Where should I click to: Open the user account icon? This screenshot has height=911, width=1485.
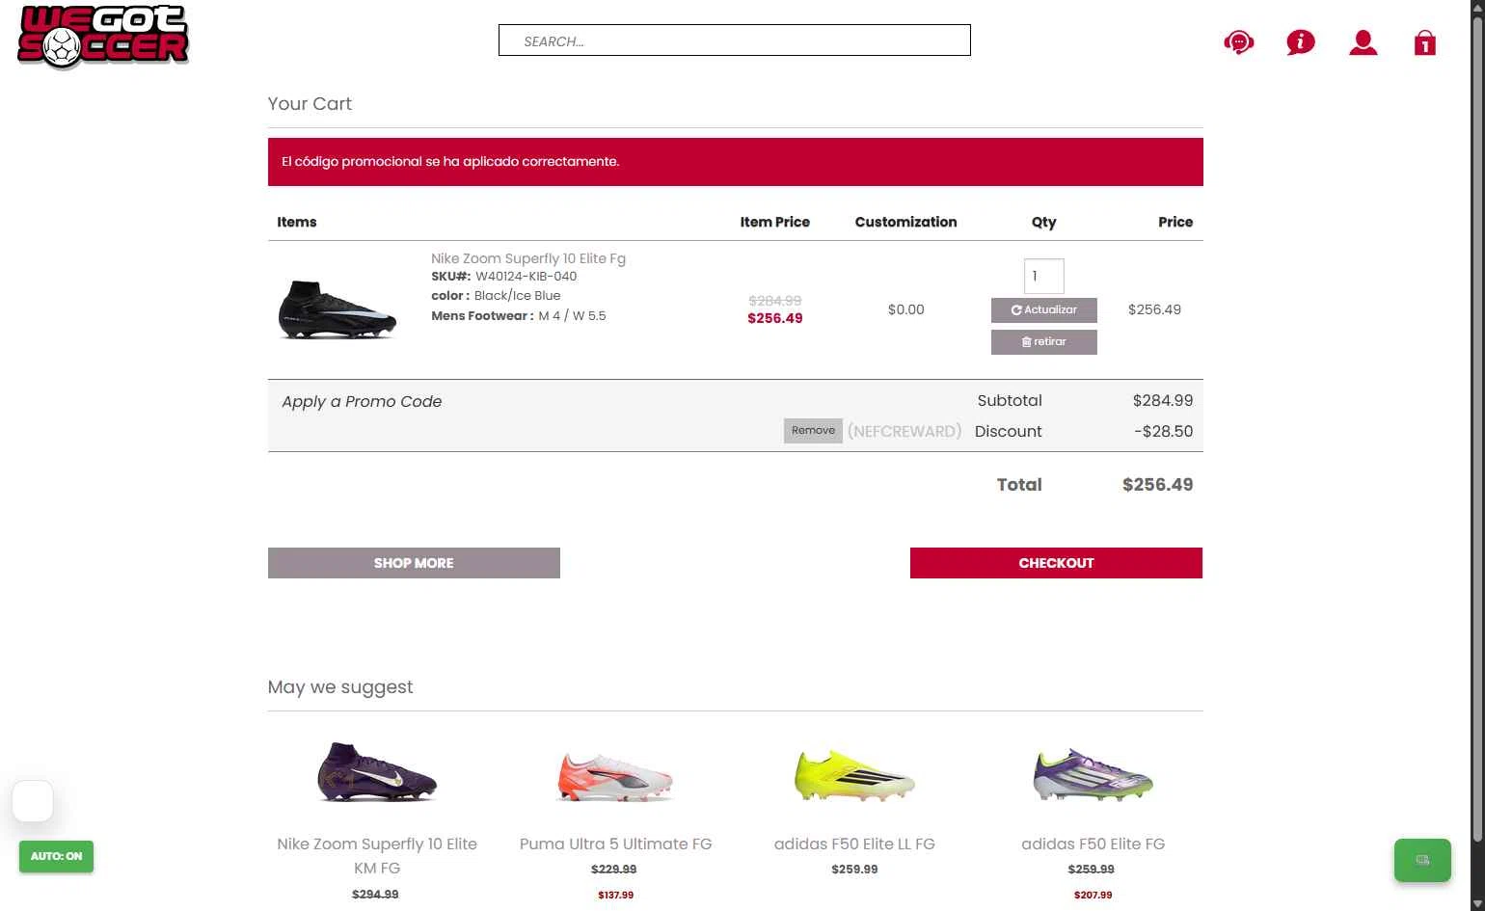click(x=1363, y=42)
